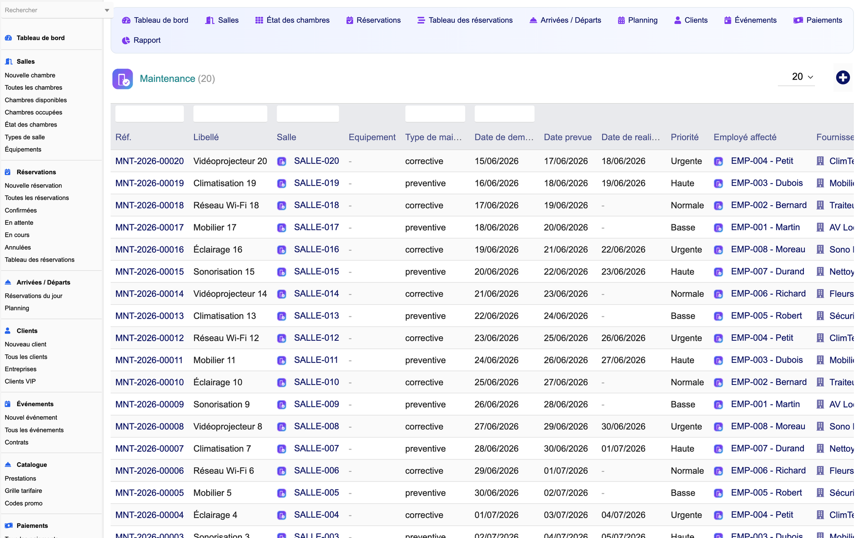Click the sidebar Tableau de bord gauge icon
The width and height of the screenshot is (861, 538).
[x=8, y=38]
